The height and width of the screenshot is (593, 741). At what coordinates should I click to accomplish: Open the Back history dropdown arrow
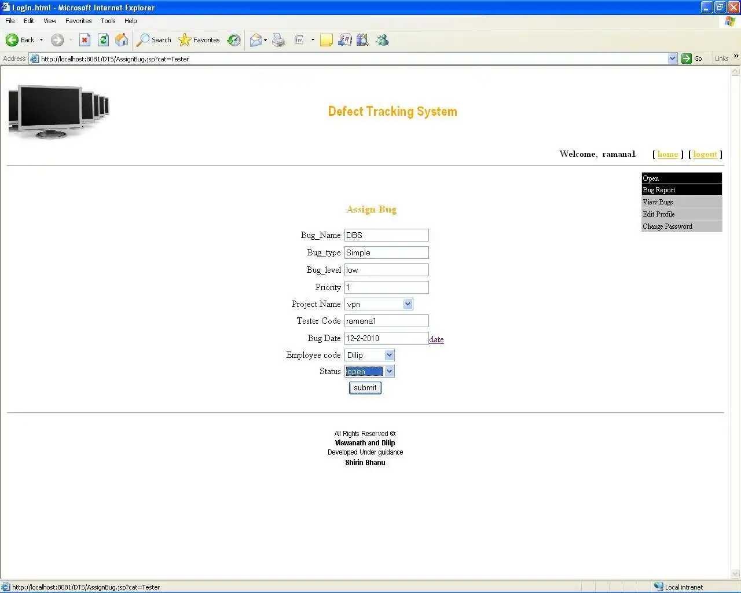click(41, 40)
